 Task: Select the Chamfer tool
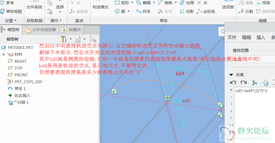[x=165, y=3]
